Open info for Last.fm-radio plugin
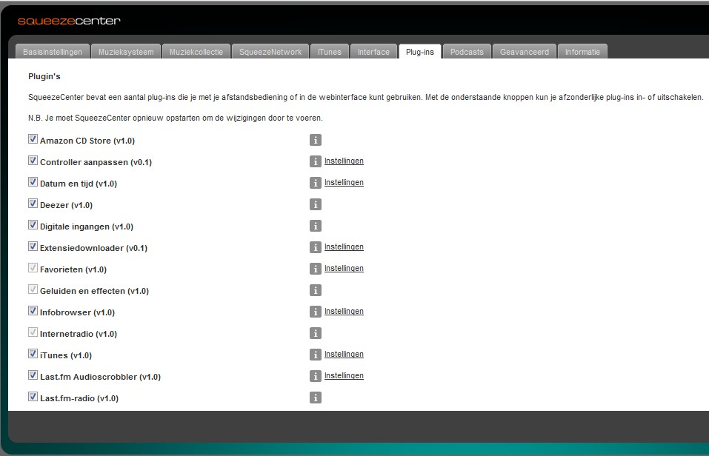The height and width of the screenshot is (456, 709). (x=316, y=398)
